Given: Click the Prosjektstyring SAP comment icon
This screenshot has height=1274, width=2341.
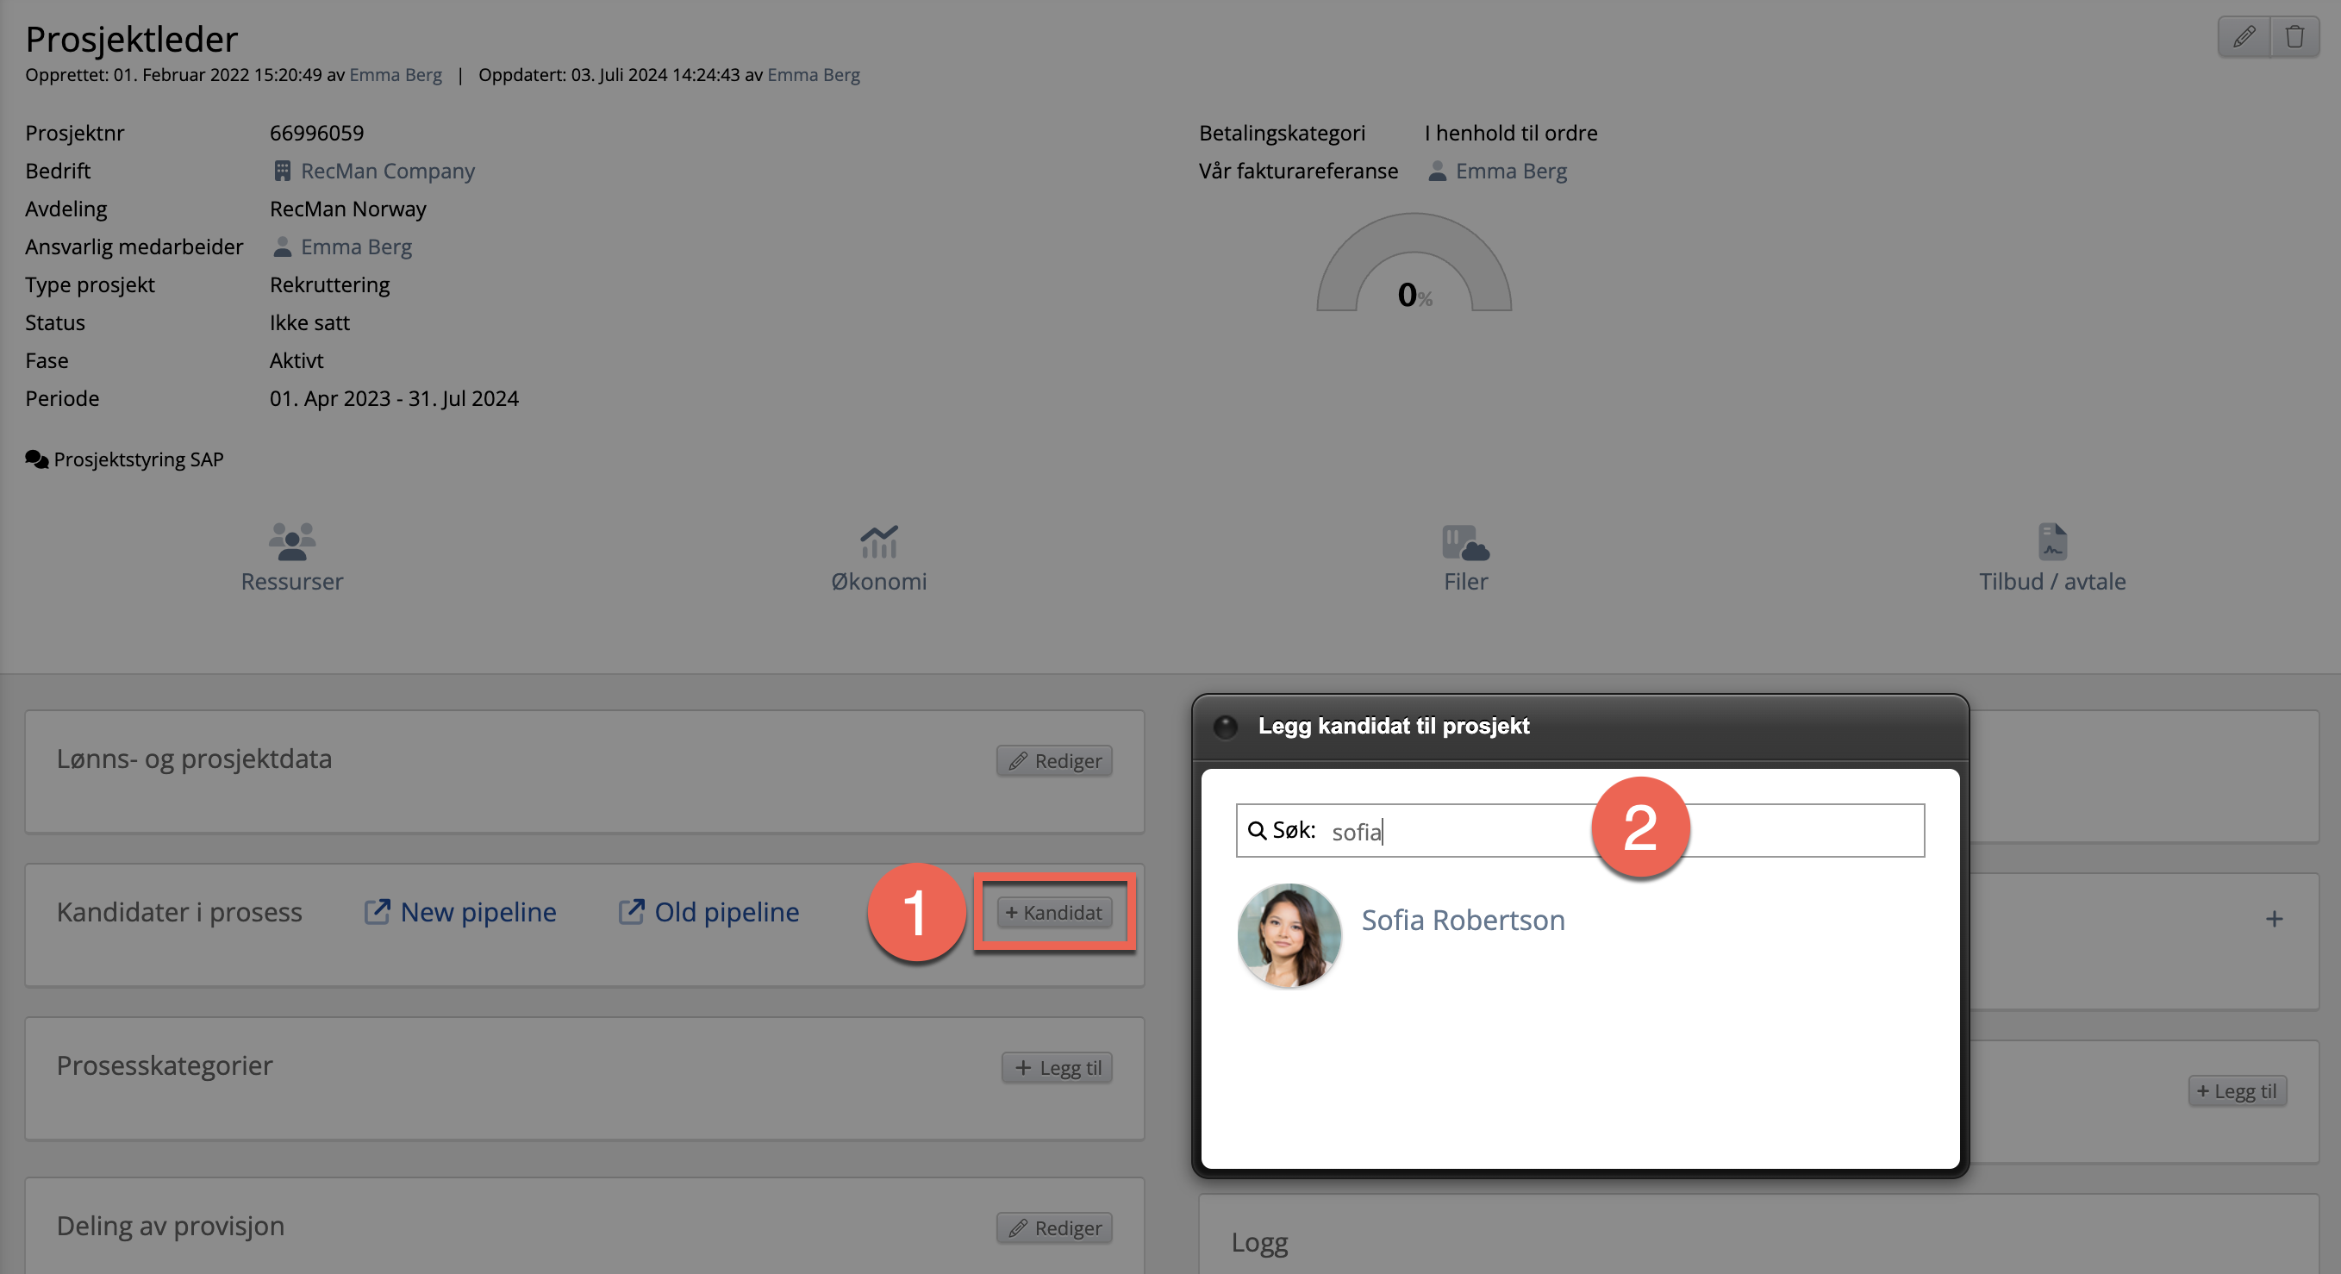Looking at the screenshot, I should tap(36, 459).
